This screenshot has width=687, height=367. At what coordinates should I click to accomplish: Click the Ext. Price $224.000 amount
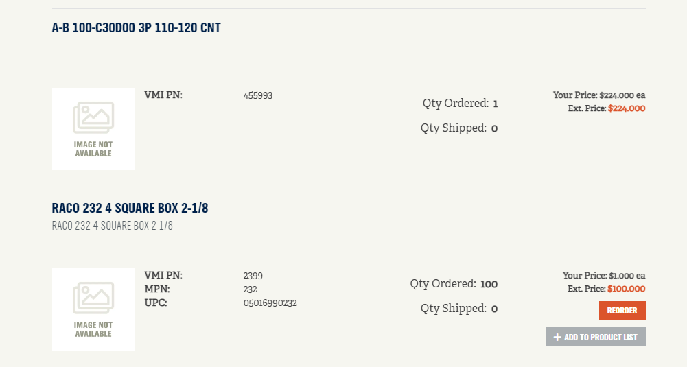pos(626,108)
